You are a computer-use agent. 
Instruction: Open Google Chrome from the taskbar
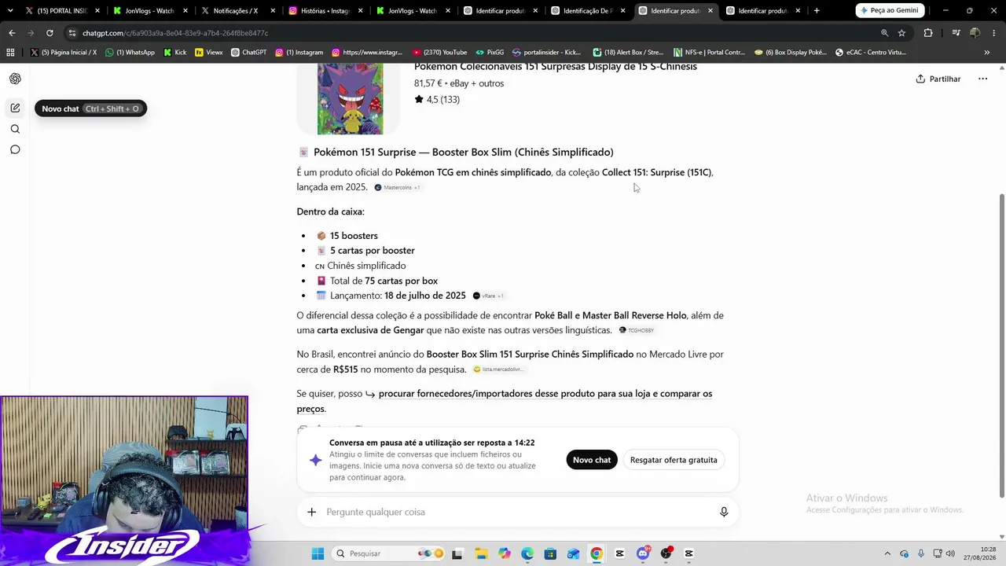pos(597,553)
